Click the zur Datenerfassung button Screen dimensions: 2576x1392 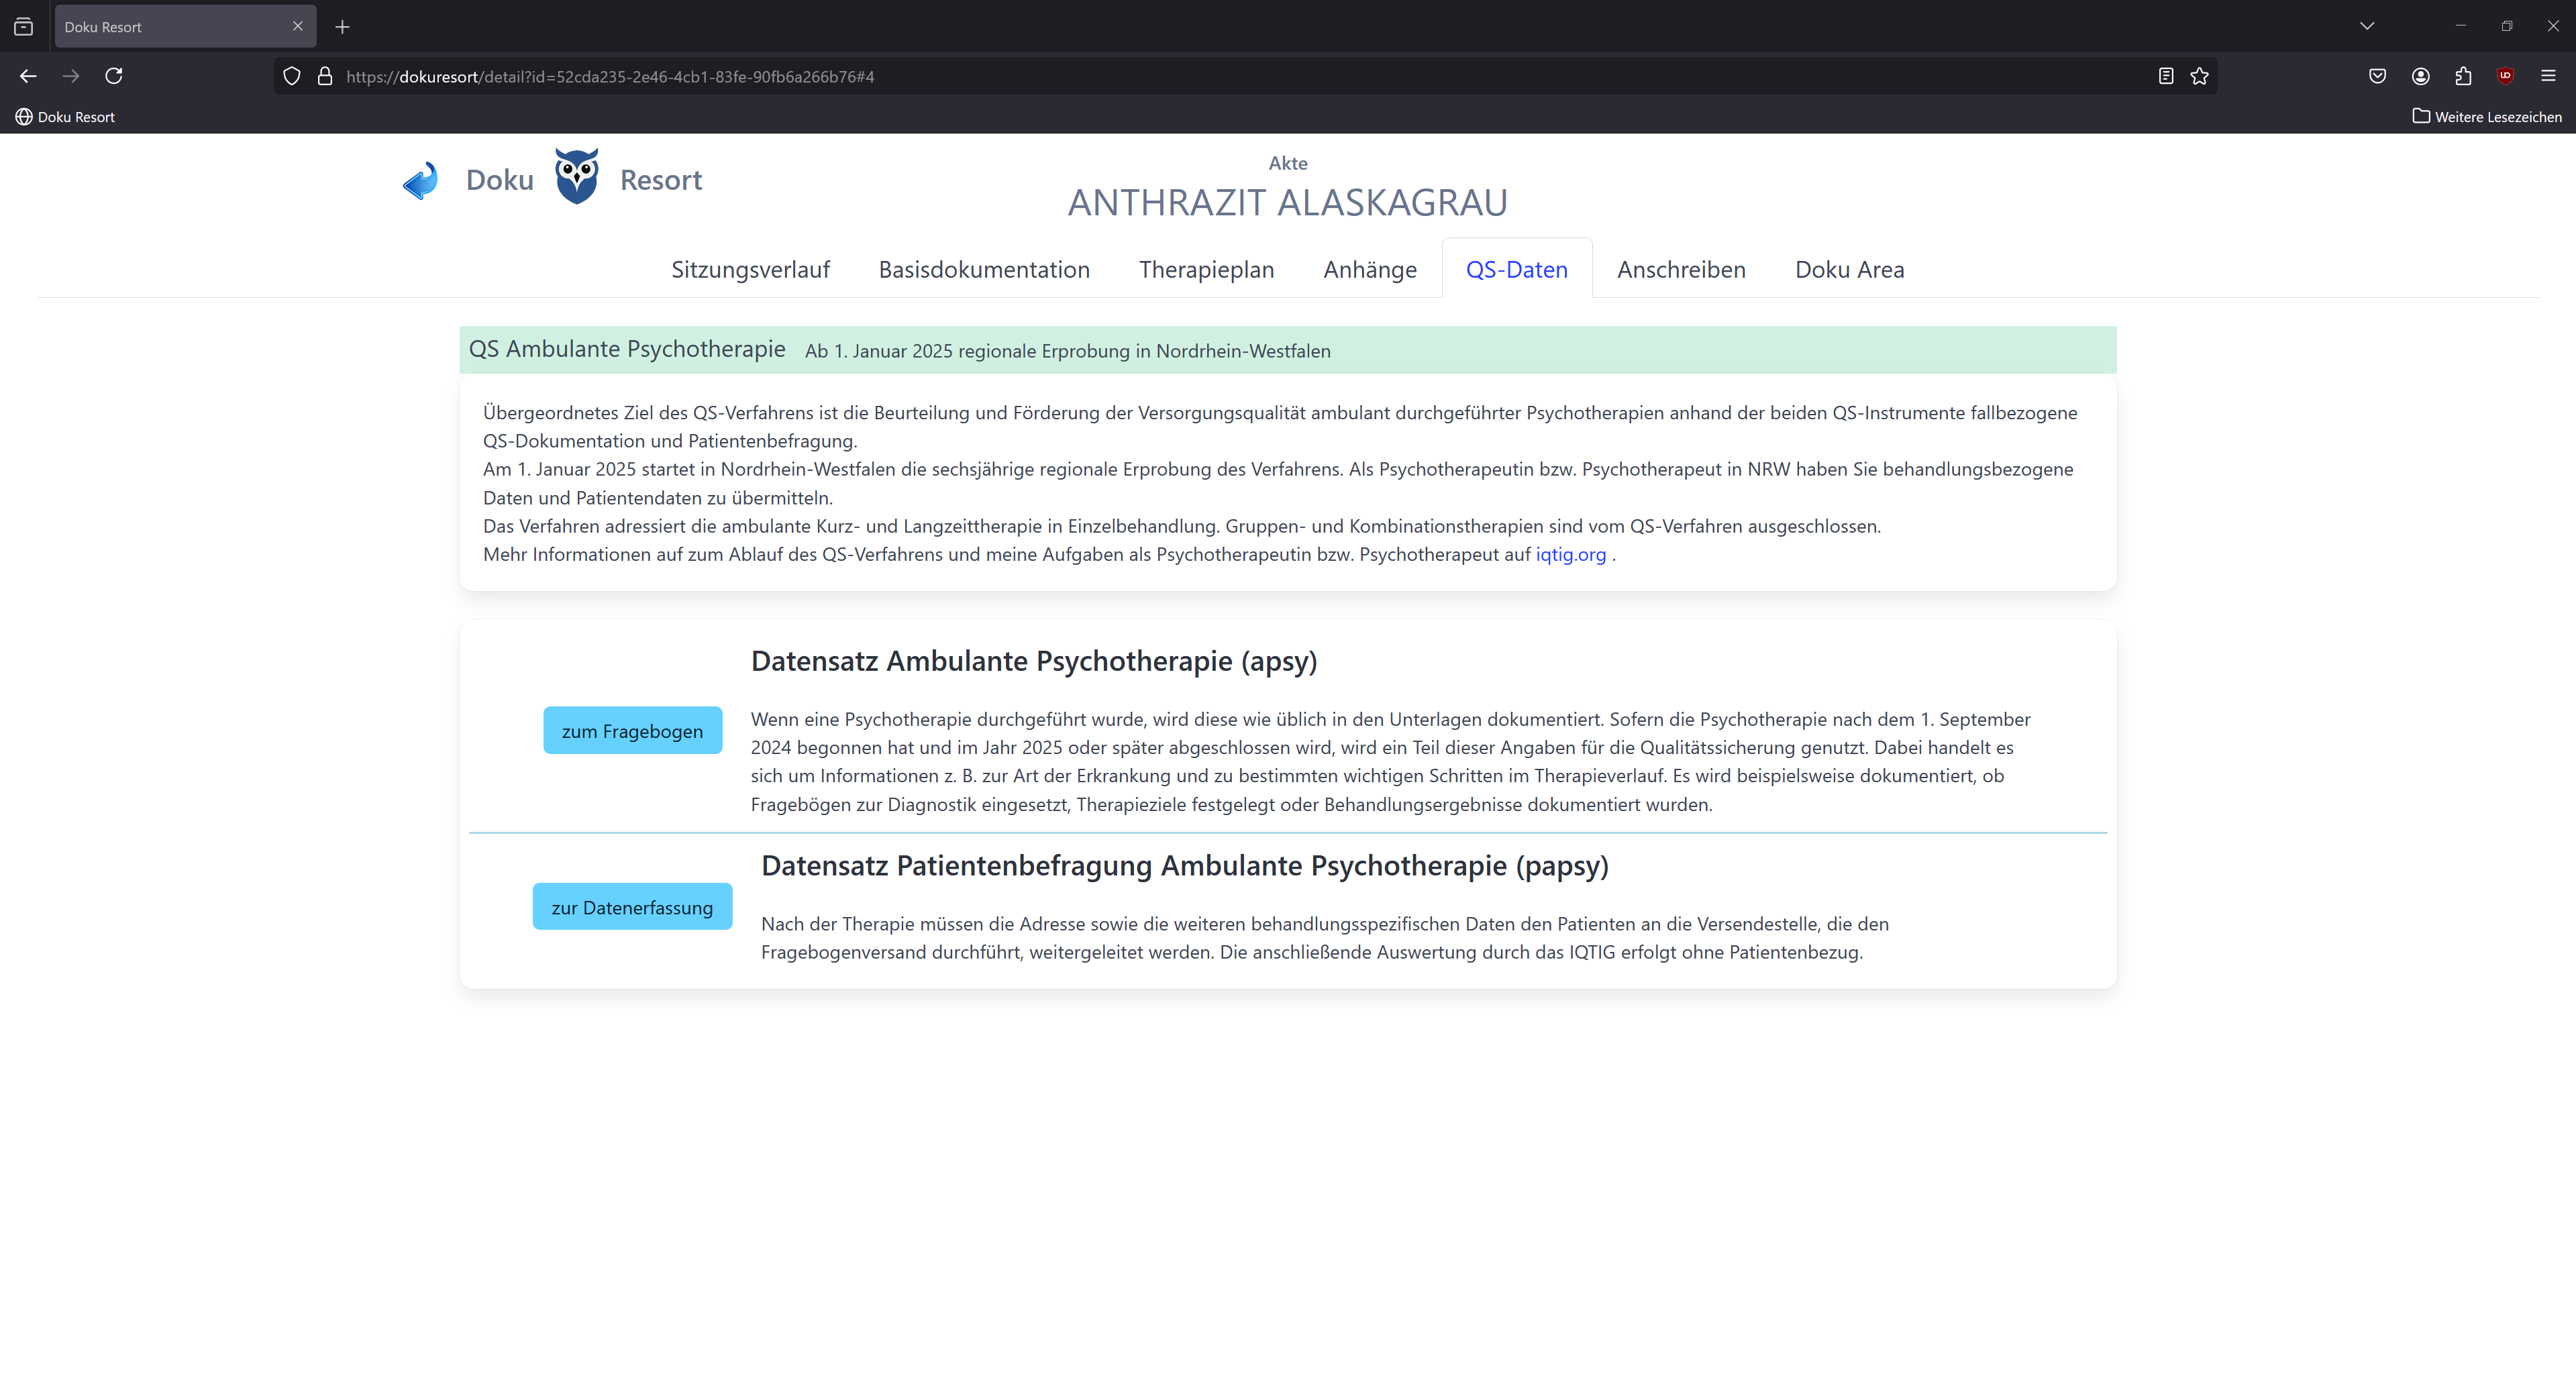tap(632, 907)
